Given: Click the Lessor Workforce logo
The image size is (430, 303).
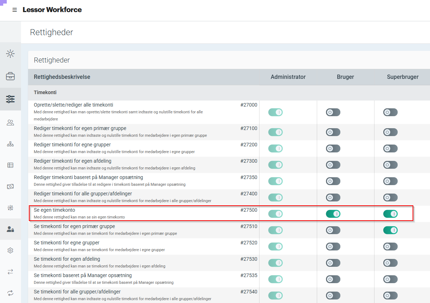Looking at the screenshot, I should pos(52,10).
